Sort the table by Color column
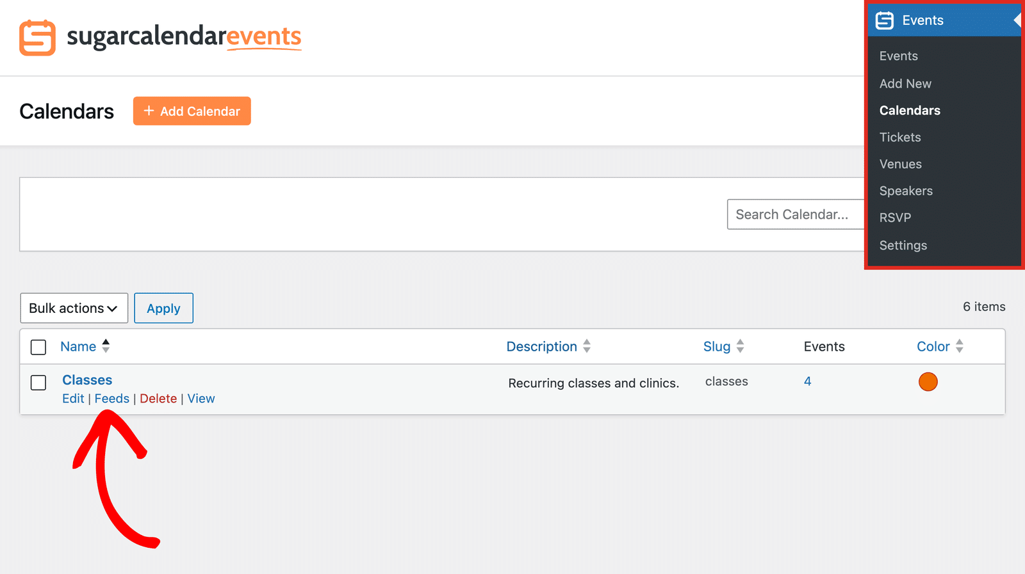The height and width of the screenshot is (574, 1025). click(x=933, y=347)
